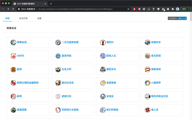Click the green circle extension icon
This screenshot has width=192, height=120.
coord(144,9)
